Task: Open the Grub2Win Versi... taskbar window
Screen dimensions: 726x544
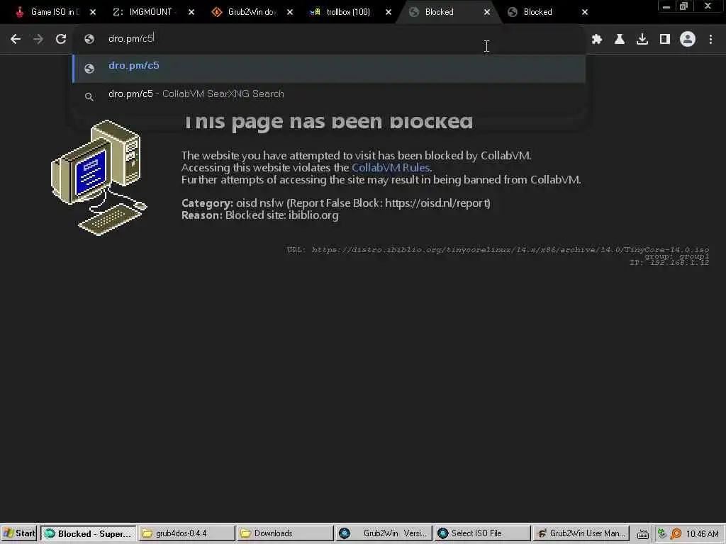Action: click(x=384, y=533)
